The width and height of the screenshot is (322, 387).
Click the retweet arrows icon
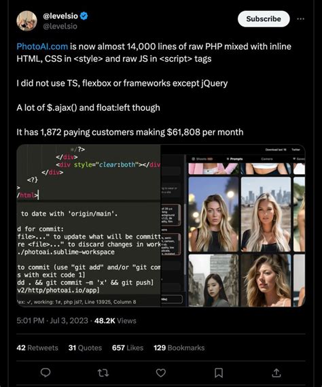(103, 373)
